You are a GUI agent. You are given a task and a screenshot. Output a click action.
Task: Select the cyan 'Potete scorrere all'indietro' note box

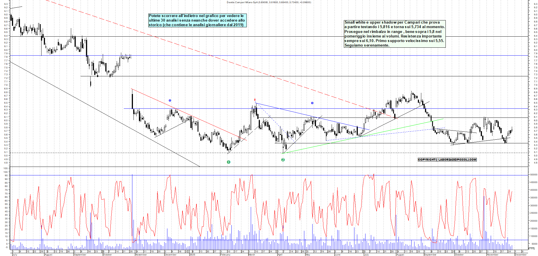pyautogui.click(x=197, y=20)
